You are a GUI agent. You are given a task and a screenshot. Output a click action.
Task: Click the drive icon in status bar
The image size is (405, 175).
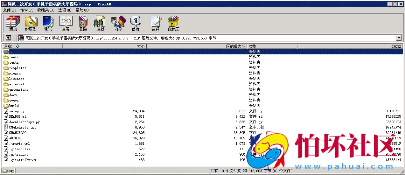coord(5,171)
